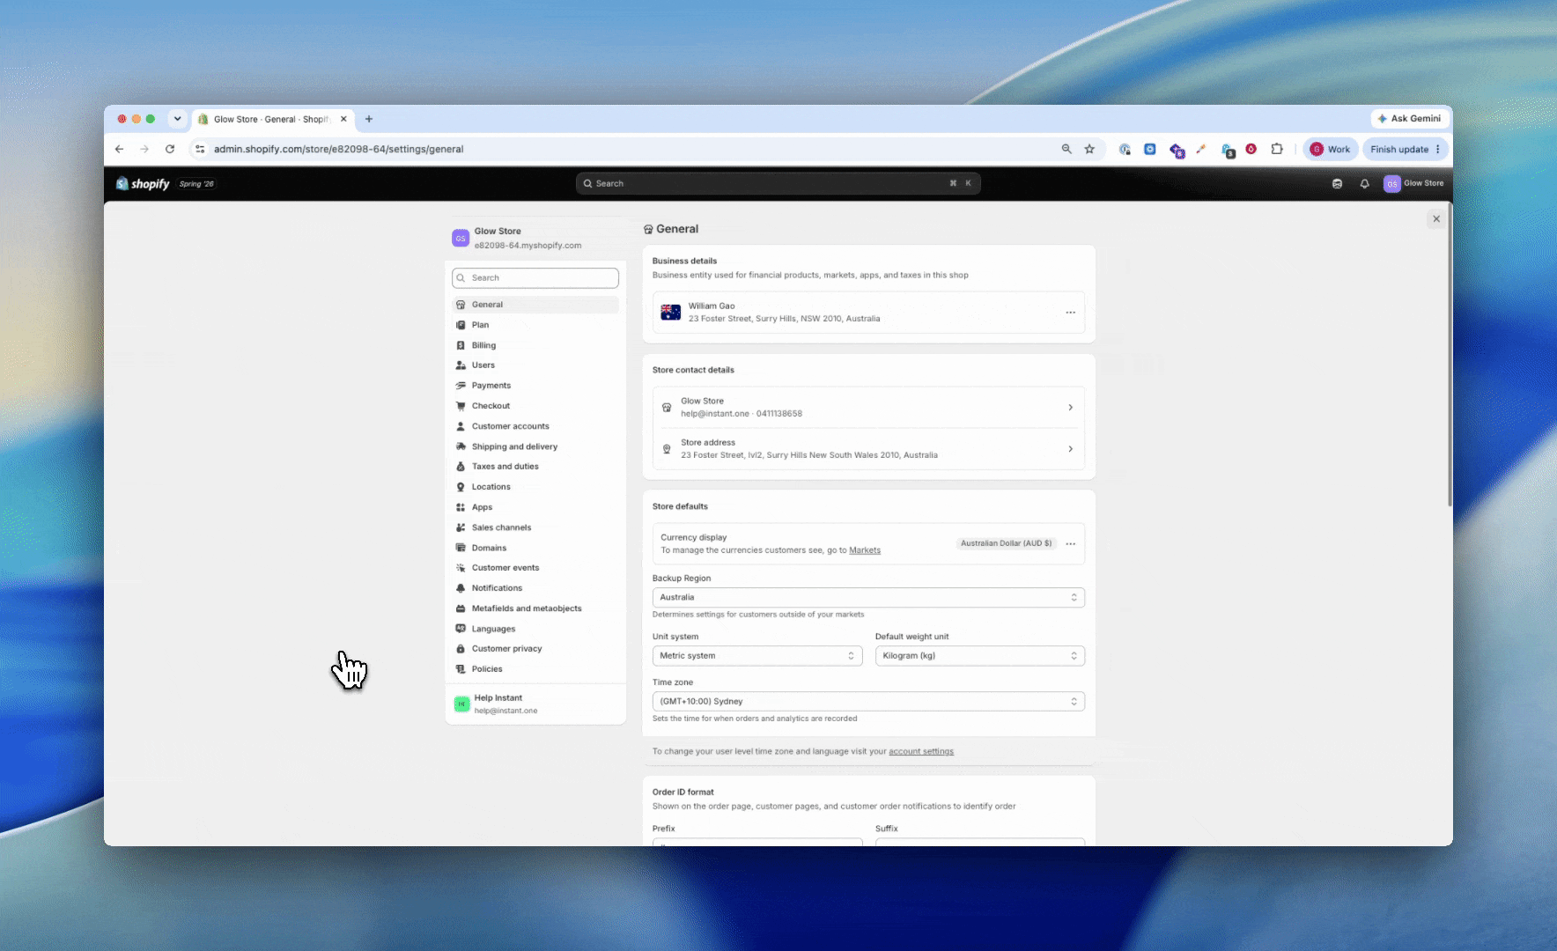Click the Customer events icon
This screenshot has height=951, width=1557.
coord(461,568)
